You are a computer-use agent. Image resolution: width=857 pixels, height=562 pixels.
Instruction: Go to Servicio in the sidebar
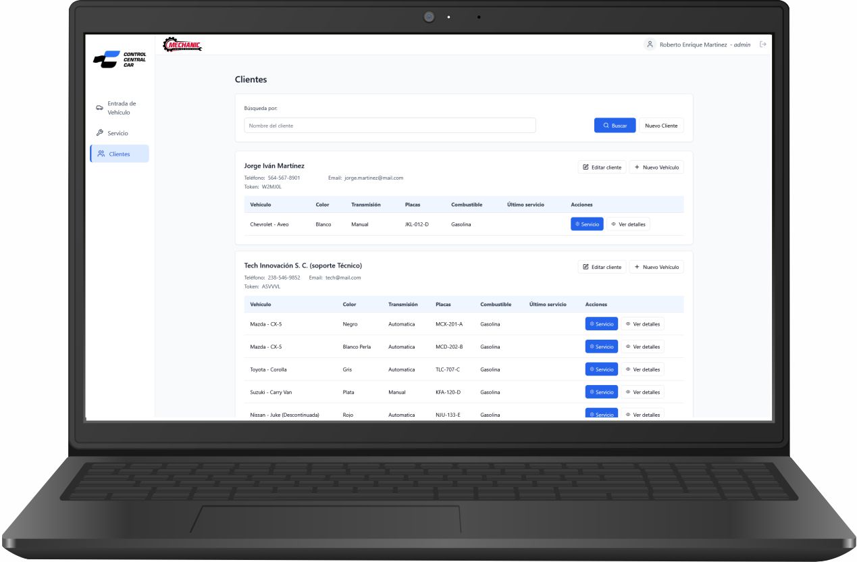(118, 133)
